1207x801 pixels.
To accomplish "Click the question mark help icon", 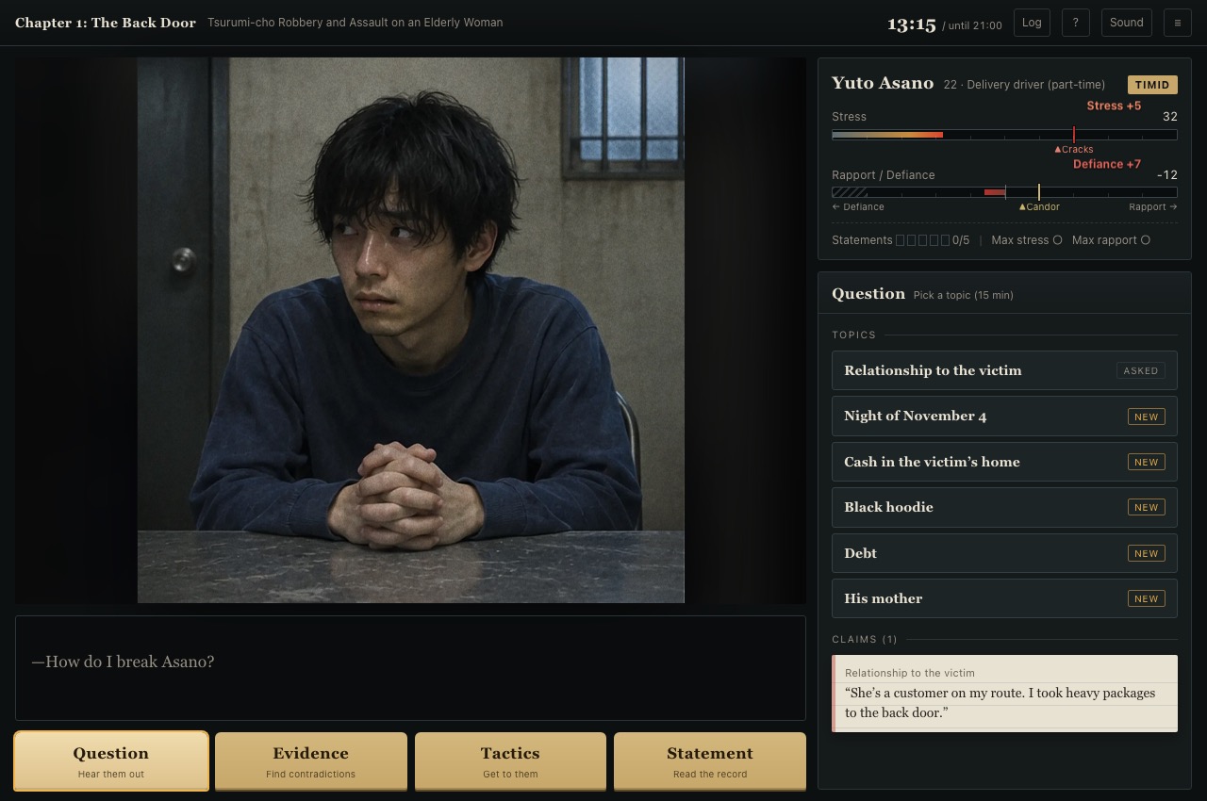I will click(1075, 23).
